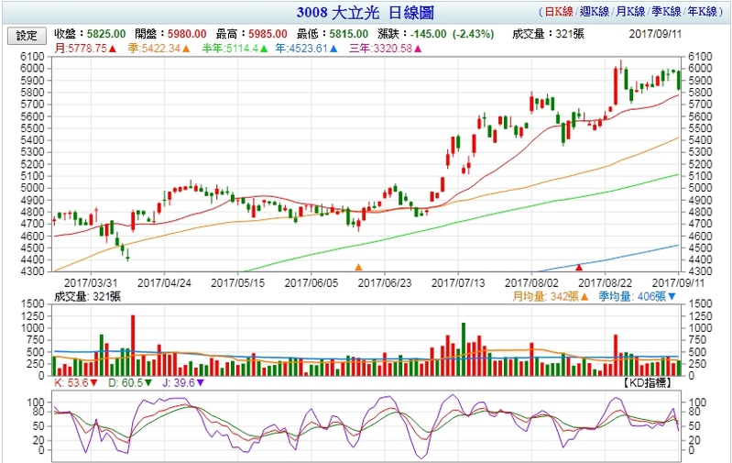
Task: Click the low price 最低：5815.00
Action: 333,34
